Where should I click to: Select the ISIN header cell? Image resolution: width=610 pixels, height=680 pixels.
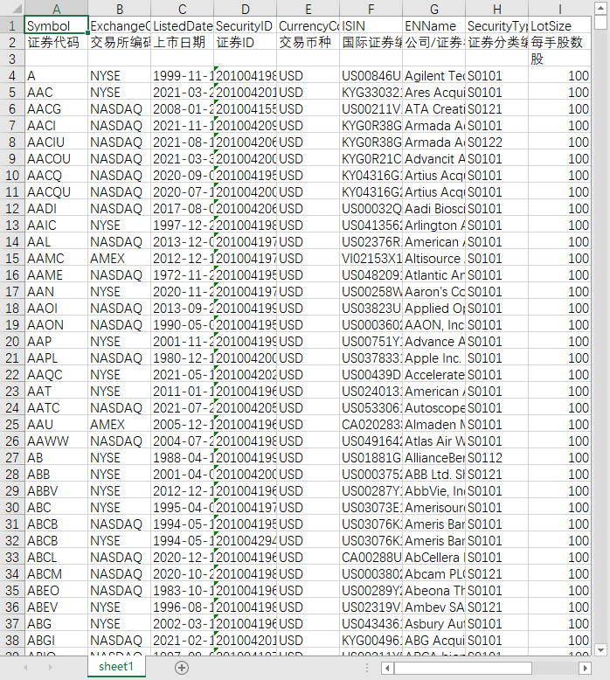pyautogui.click(x=371, y=25)
